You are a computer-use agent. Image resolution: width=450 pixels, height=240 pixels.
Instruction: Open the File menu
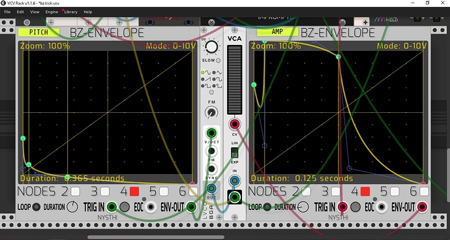pos(7,12)
